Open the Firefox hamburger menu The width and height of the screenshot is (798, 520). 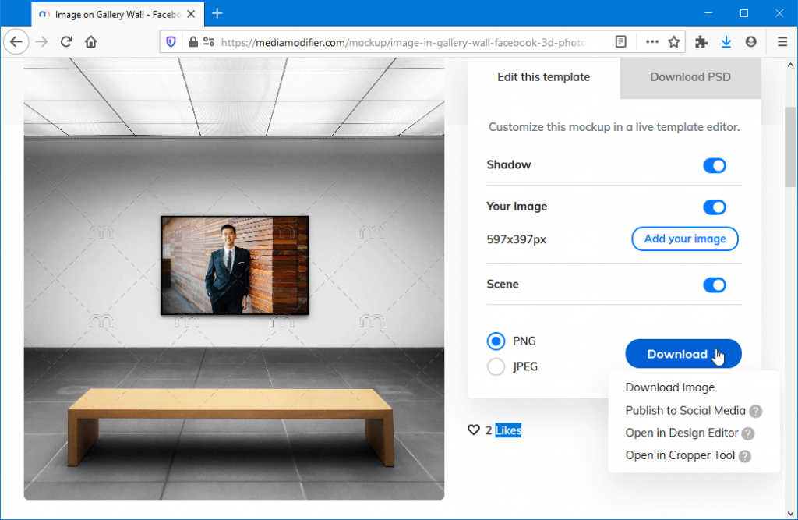(782, 41)
